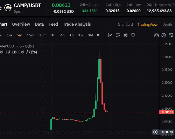
Task: Switch to the Data tab
Action: (40, 24)
